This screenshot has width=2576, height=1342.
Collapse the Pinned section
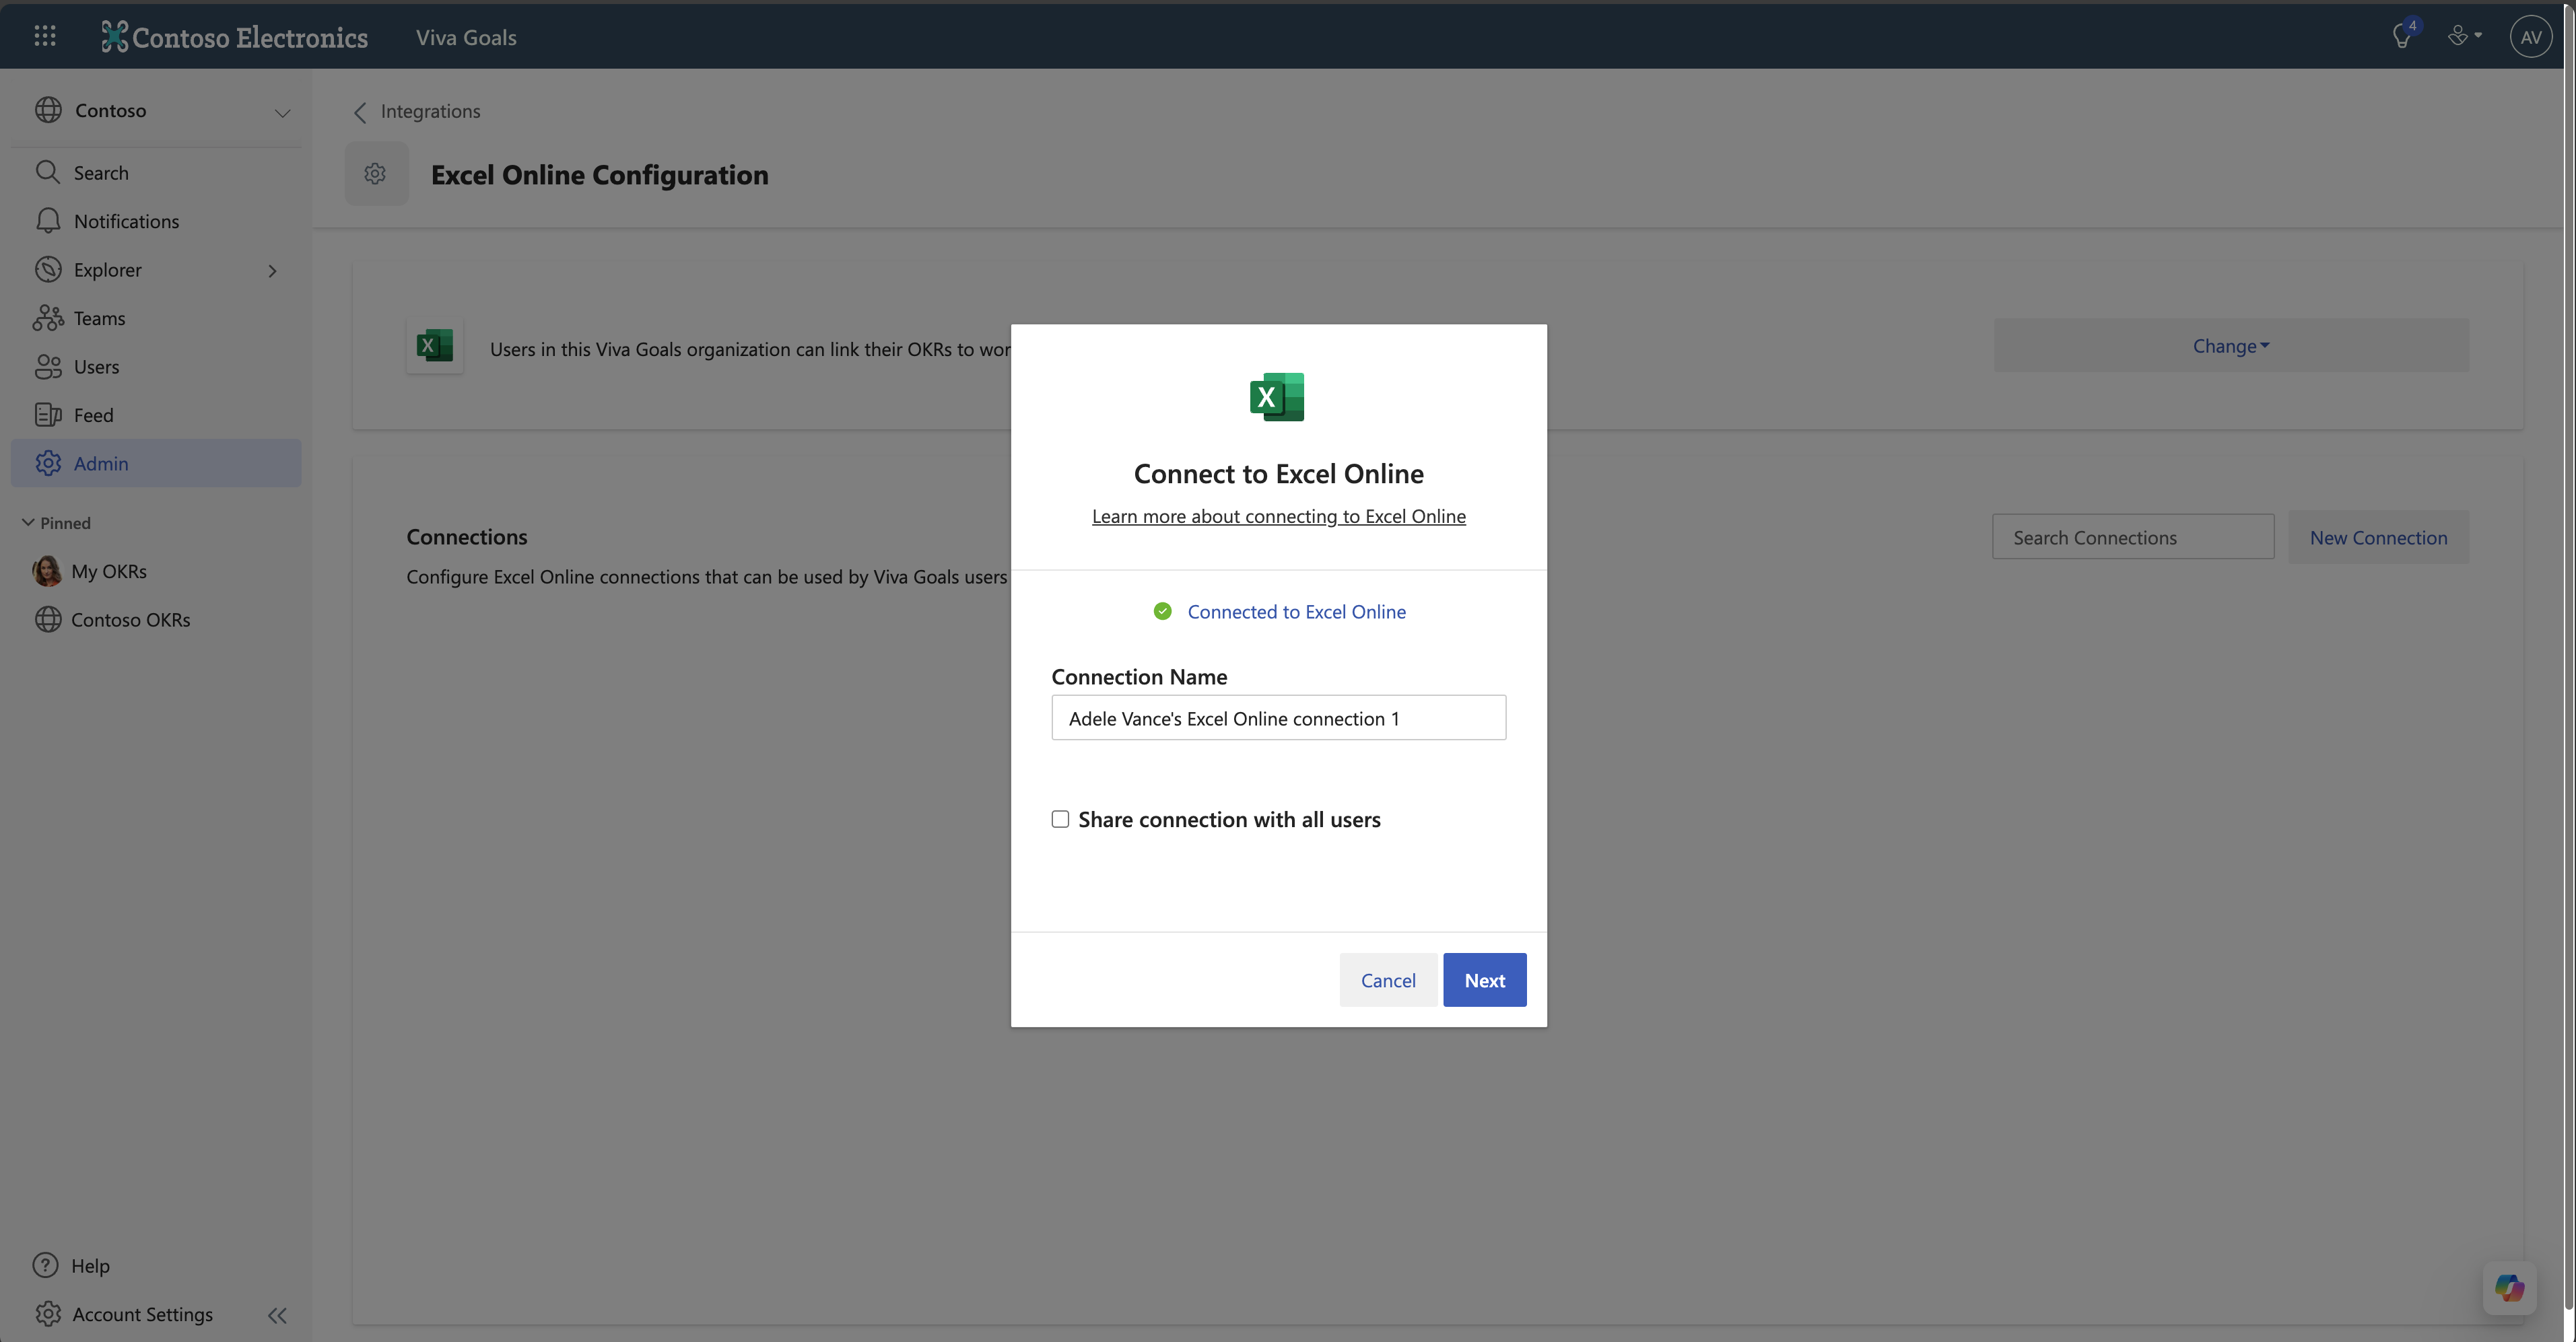[x=28, y=523]
